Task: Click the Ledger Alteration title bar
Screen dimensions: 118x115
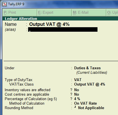Action: tap(60, 19)
